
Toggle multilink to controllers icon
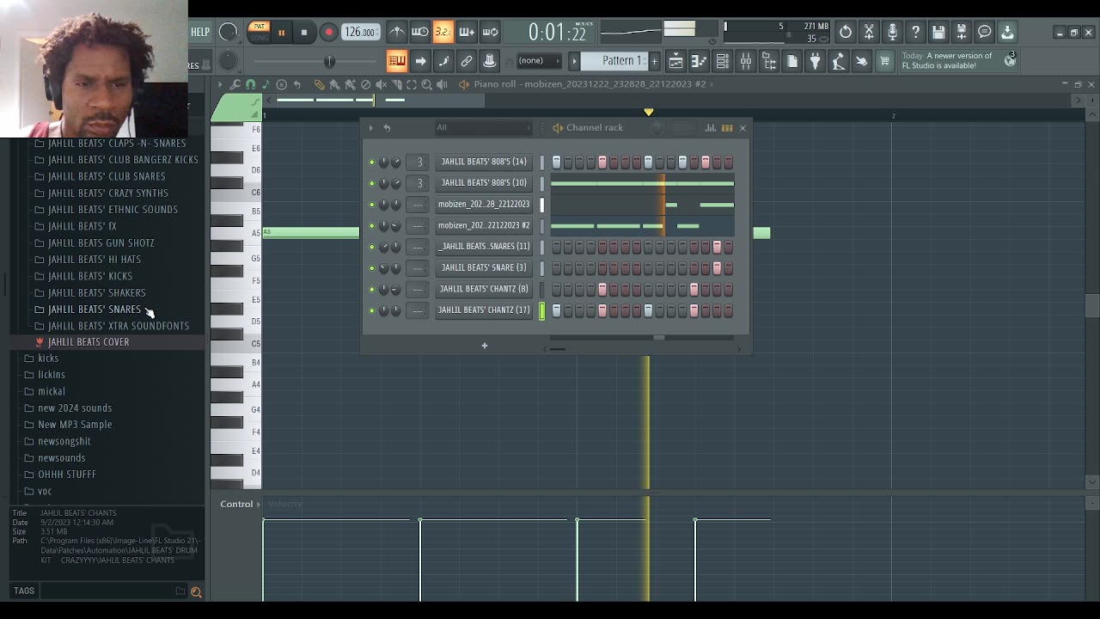coord(490,61)
